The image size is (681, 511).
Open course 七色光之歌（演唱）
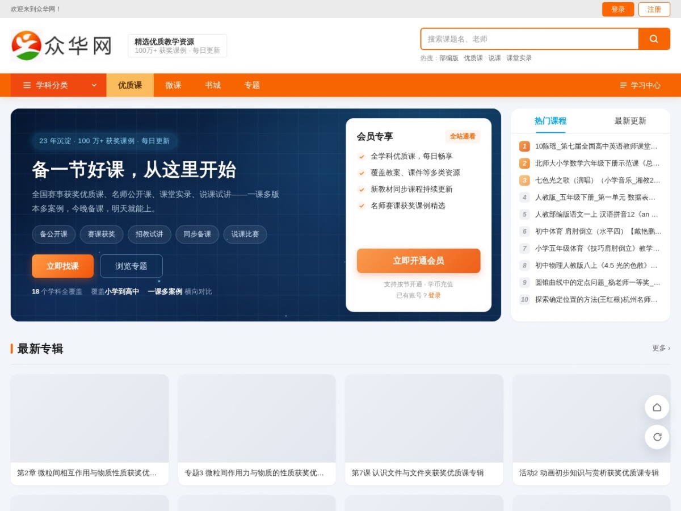[598, 181]
